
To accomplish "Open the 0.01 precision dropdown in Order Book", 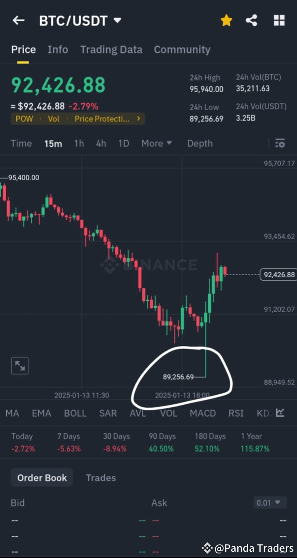I will coord(269,502).
